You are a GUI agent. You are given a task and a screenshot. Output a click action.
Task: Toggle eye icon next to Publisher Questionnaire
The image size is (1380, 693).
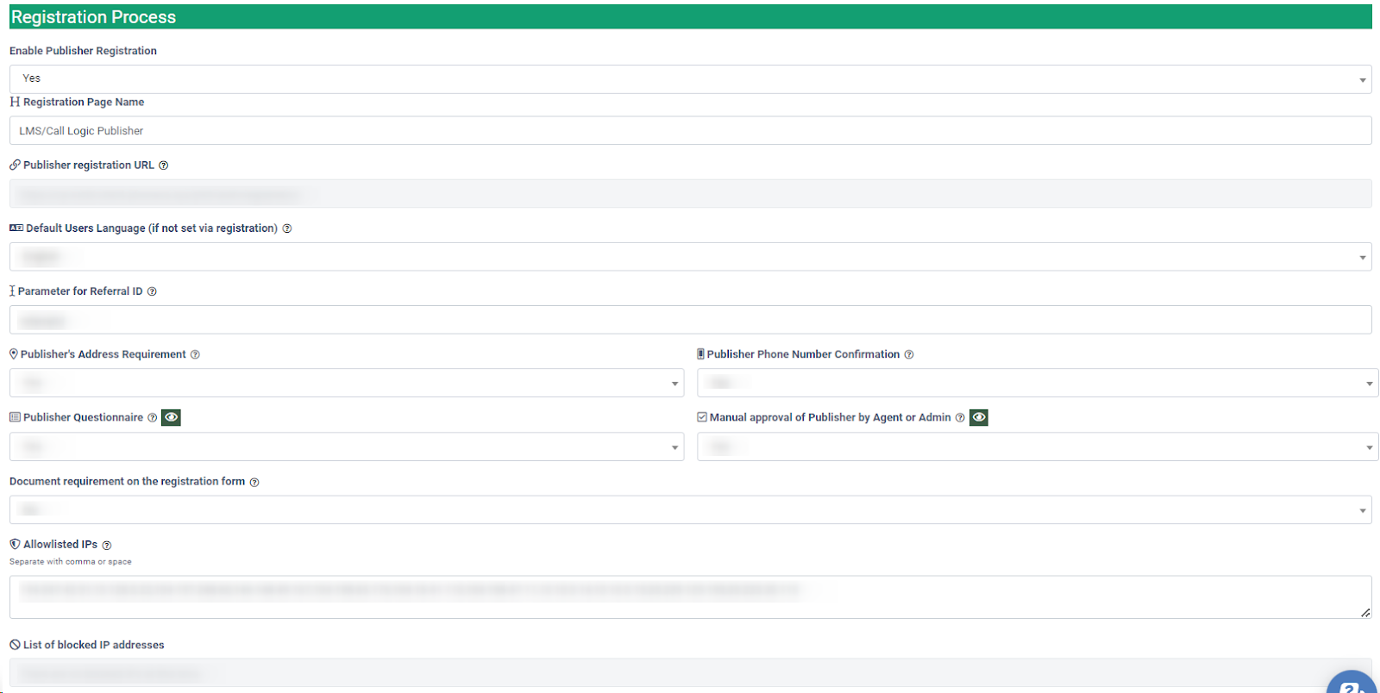coord(172,417)
